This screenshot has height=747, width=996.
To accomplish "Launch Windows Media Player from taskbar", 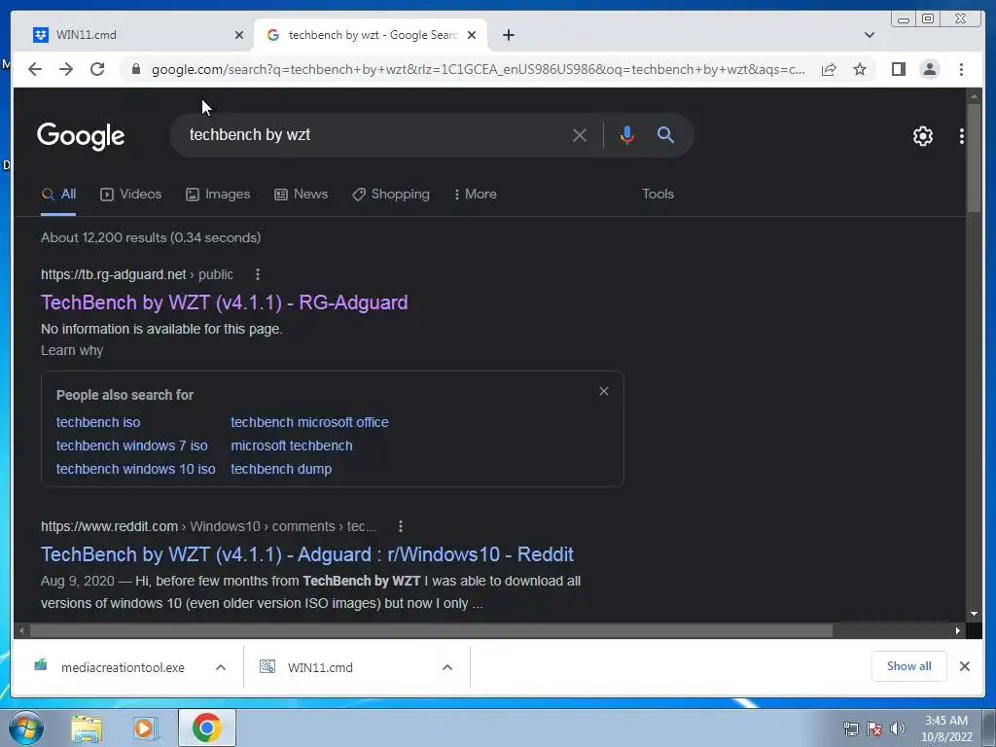I will tap(145, 729).
